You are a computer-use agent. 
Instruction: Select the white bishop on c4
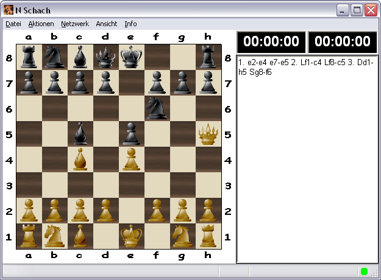pos(80,159)
